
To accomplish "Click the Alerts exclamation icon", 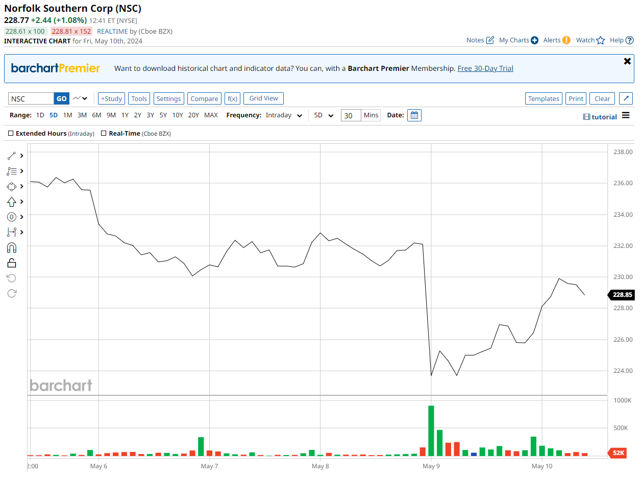I will [x=566, y=40].
